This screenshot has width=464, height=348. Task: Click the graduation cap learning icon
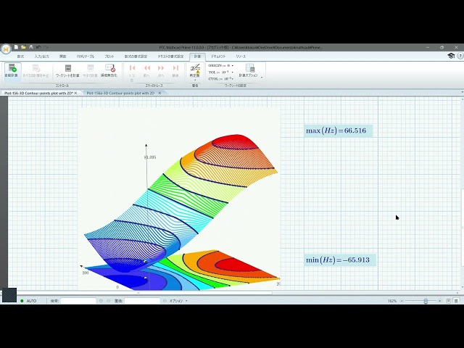(x=451, y=56)
